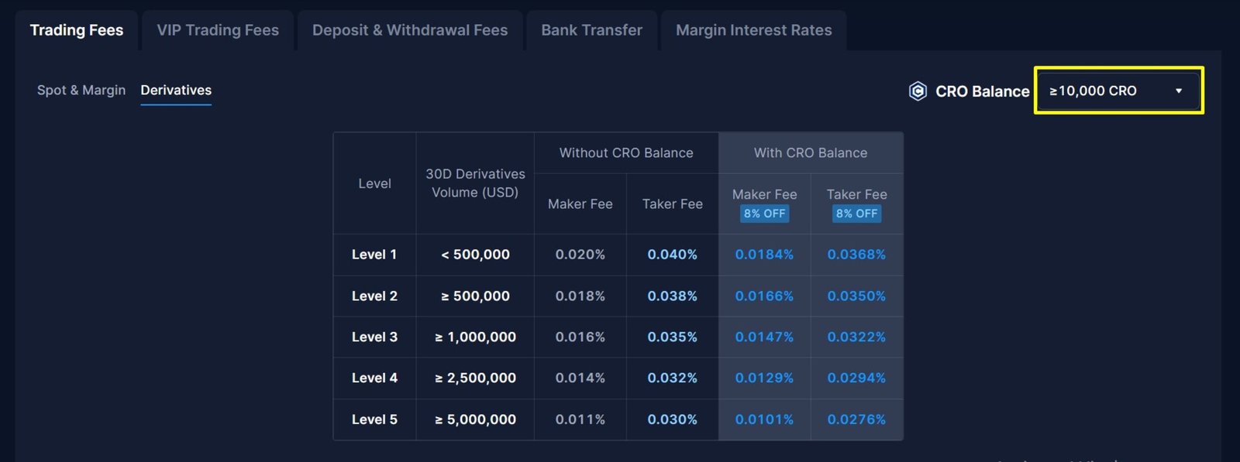Click the With CRO Balance column header
Viewport: 1240px width, 462px height.
coord(811,152)
